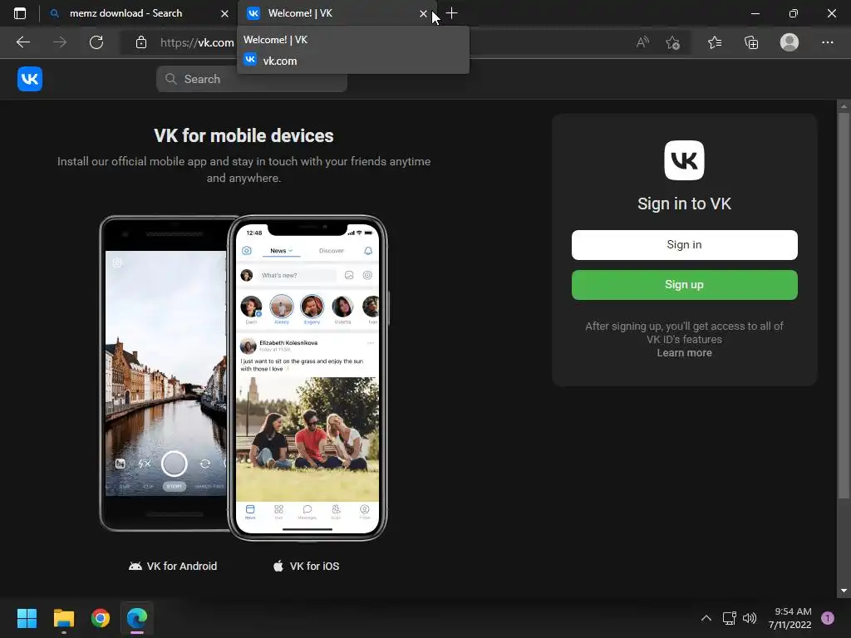Open notification badge in taskbar

(x=828, y=618)
